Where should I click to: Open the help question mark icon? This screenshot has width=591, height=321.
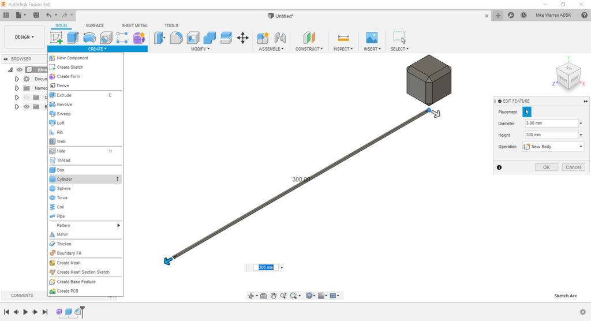click(x=584, y=15)
